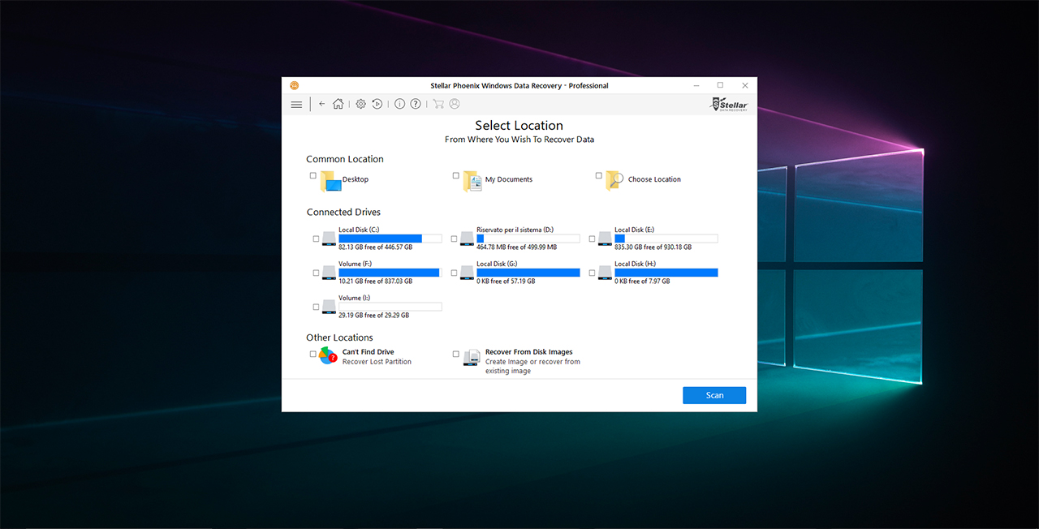Screen dimensions: 1039x529
Task: Enable the Can't Find Drive checkbox
Action: point(313,355)
